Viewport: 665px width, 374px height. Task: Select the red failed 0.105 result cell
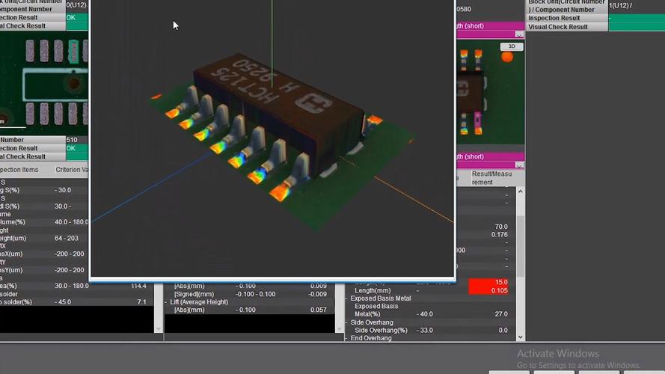coord(488,290)
